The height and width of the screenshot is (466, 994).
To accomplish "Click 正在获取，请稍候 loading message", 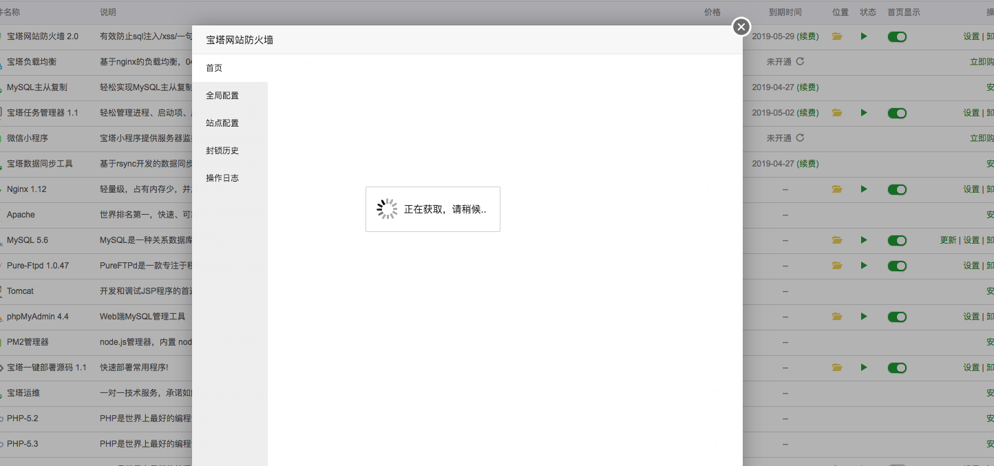I will [x=445, y=209].
